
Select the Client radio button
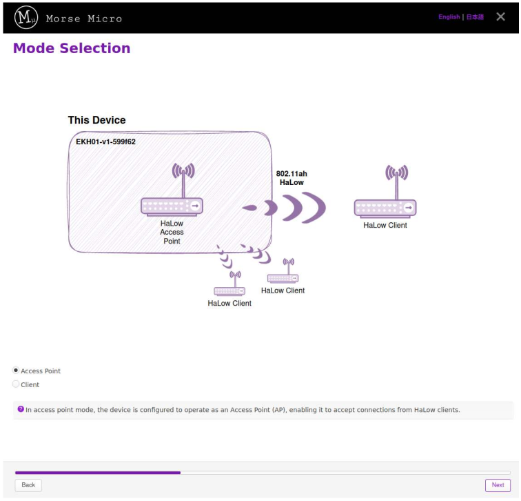point(16,384)
